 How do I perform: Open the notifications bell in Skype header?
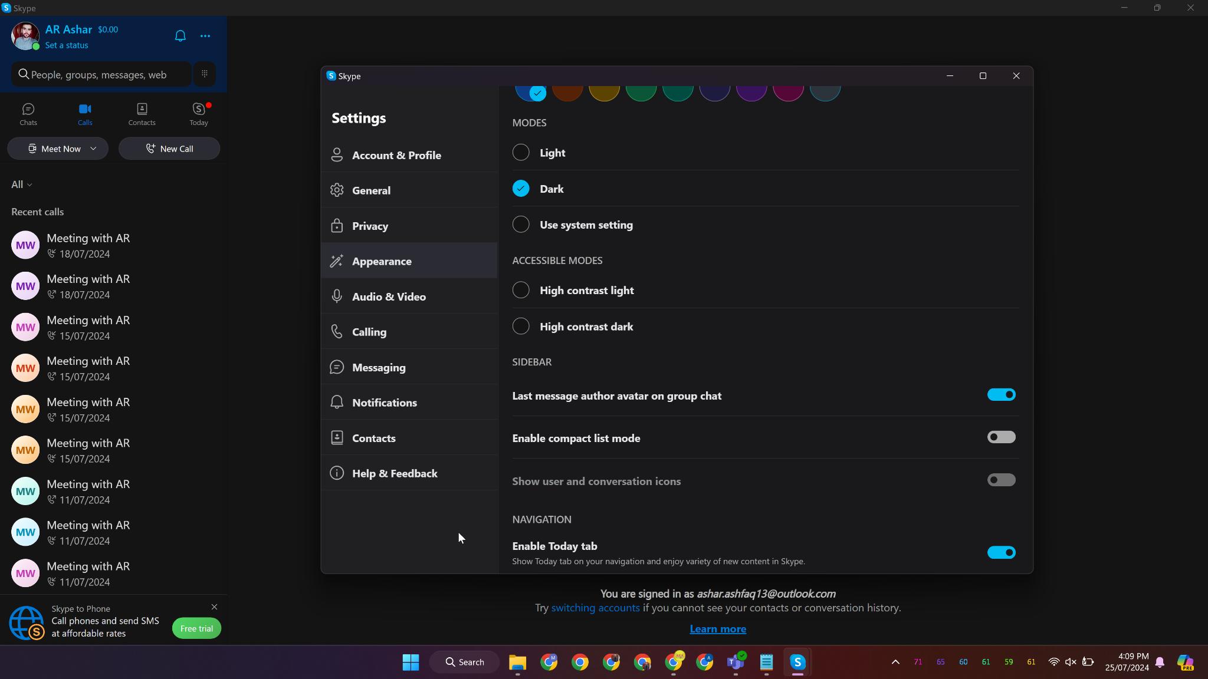pos(180,36)
